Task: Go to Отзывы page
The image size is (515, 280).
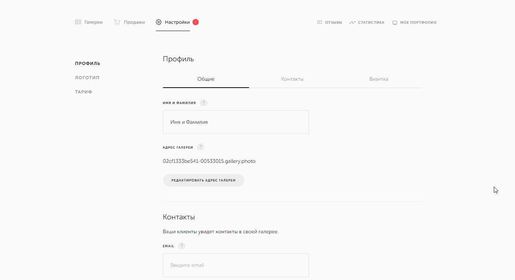Action: click(329, 22)
